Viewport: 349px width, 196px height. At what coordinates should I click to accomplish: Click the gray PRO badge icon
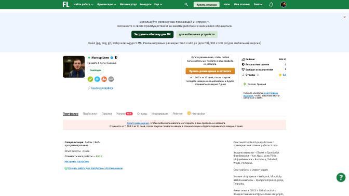(111, 79)
